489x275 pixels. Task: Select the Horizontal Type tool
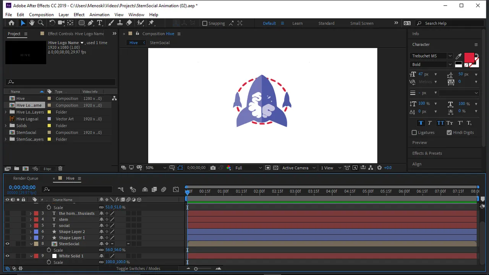coord(100,23)
